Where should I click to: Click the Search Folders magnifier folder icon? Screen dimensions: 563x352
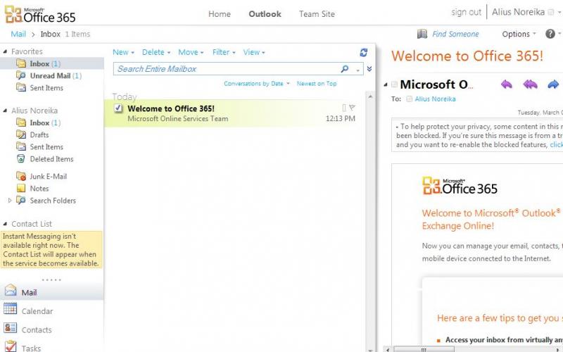click(x=21, y=201)
